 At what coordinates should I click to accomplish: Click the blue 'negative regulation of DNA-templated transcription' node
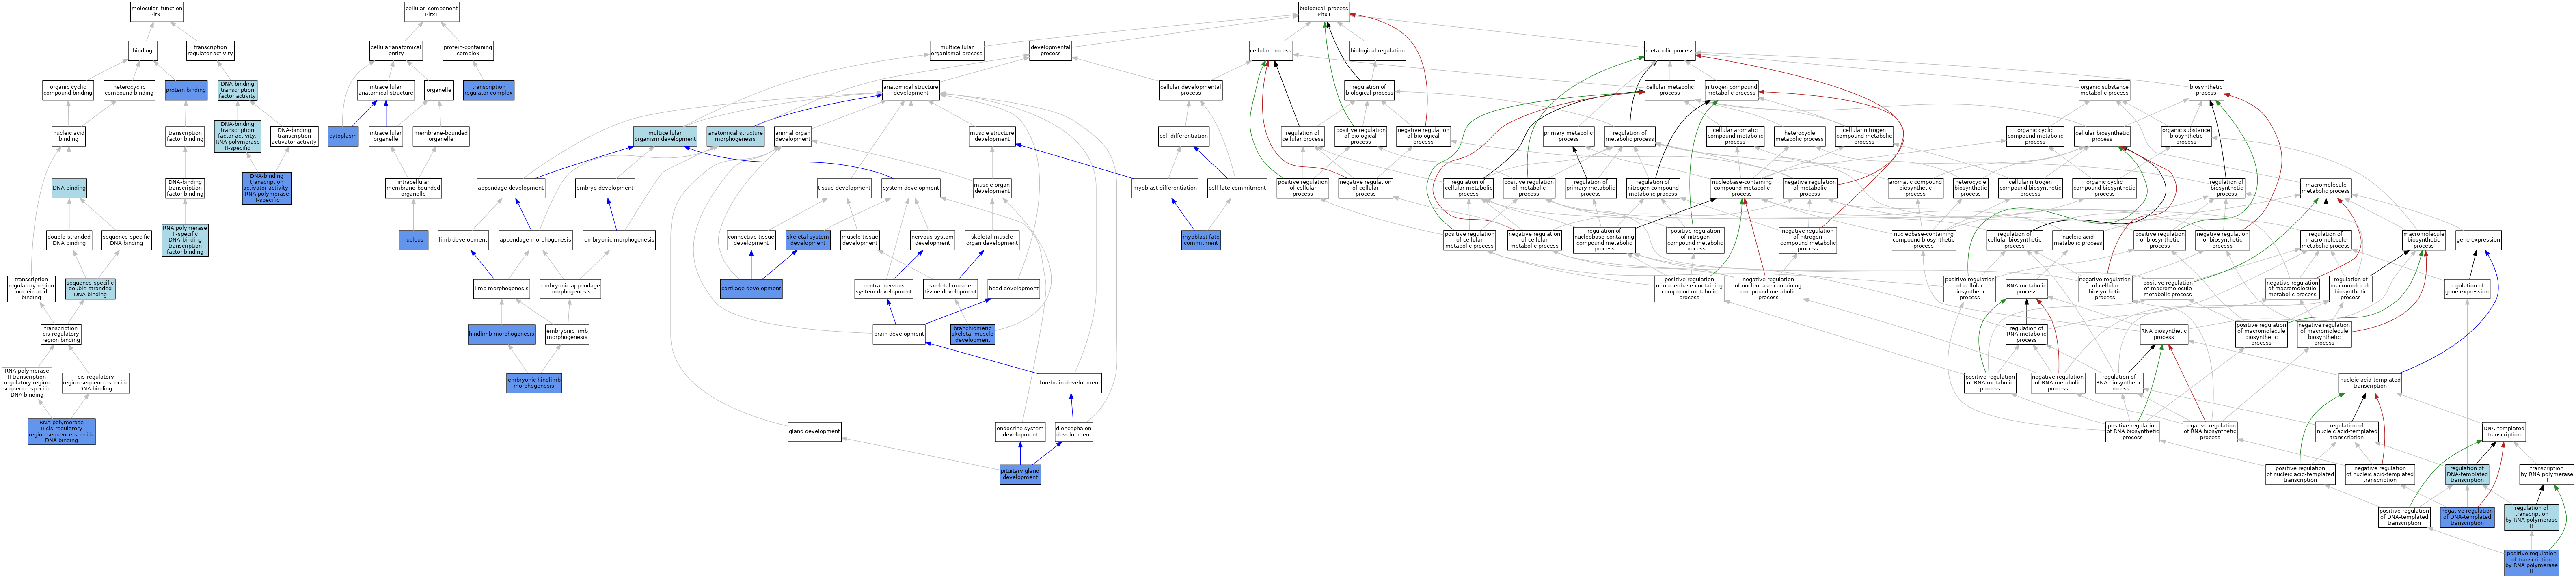2467,517
